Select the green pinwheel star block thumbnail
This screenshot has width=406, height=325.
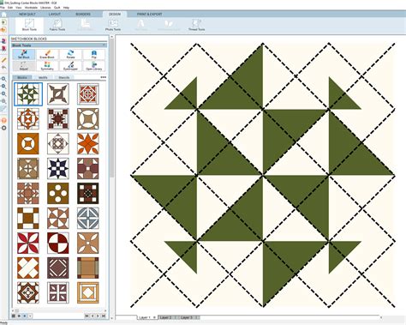[28, 94]
